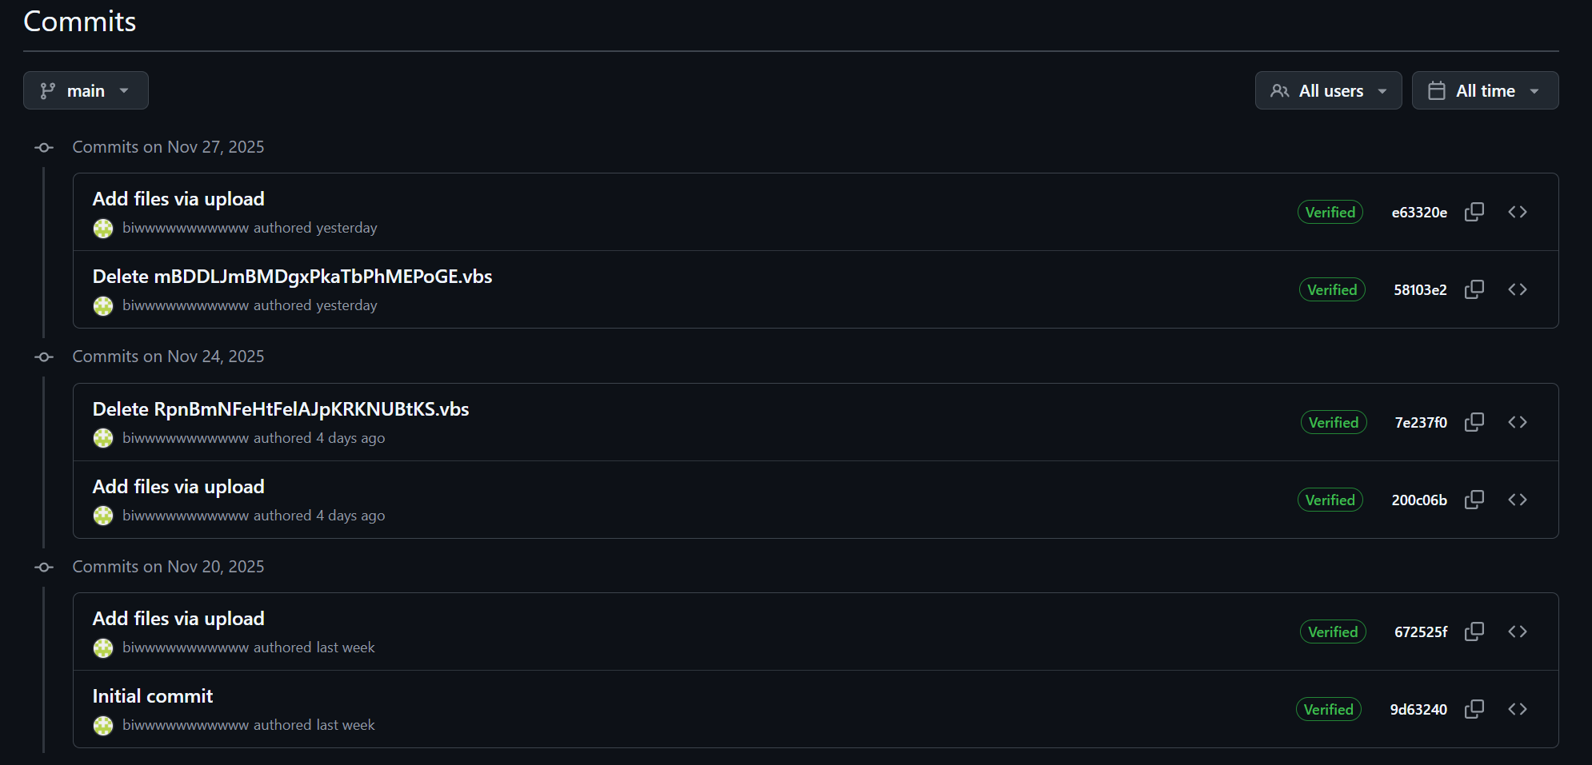Check the Verified badge on commit e63320e
The width and height of the screenshot is (1592, 765).
tap(1330, 212)
